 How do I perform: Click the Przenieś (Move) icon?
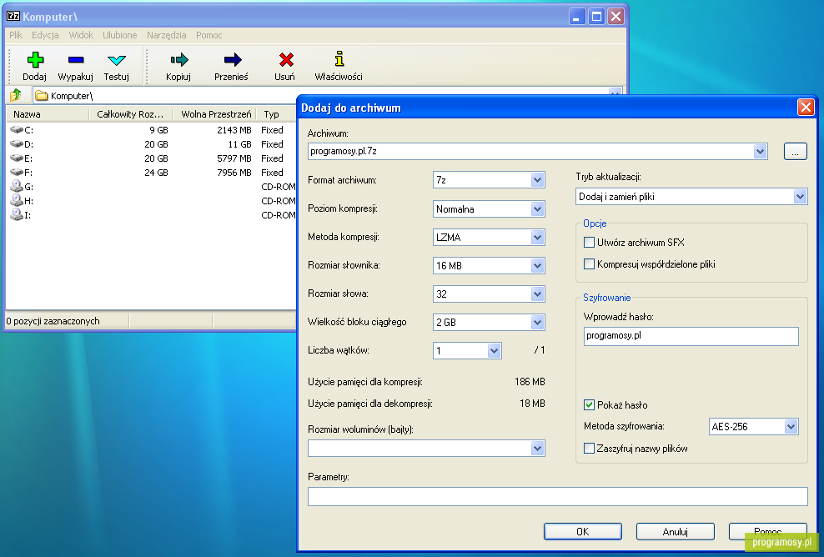click(x=231, y=65)
